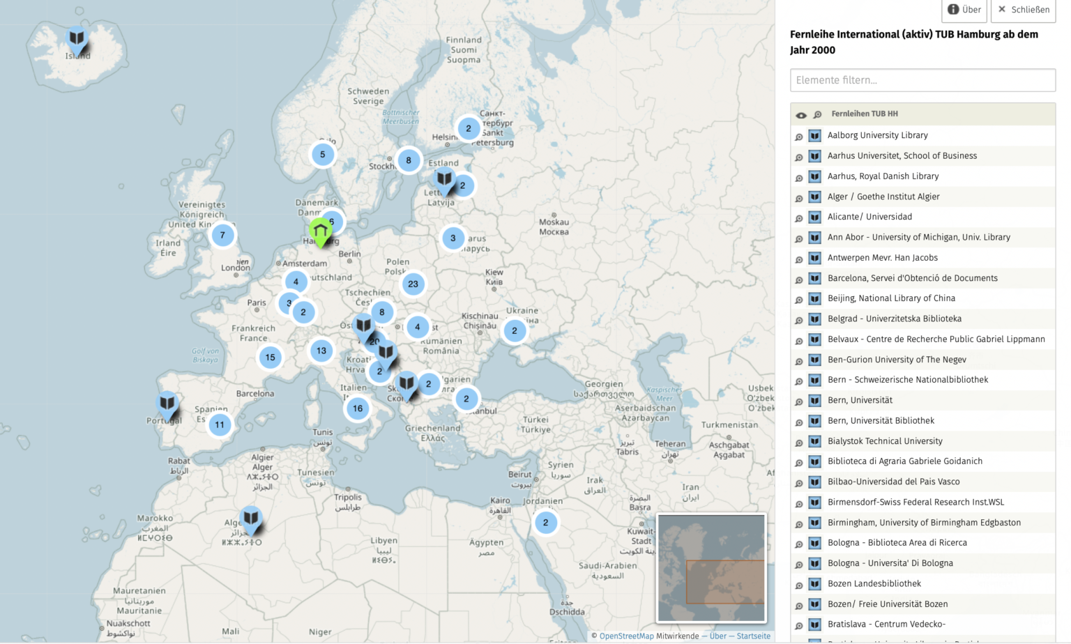Click the book marker on Iceland
This screenshot has width=1071, height=644.
coord(77,40)
